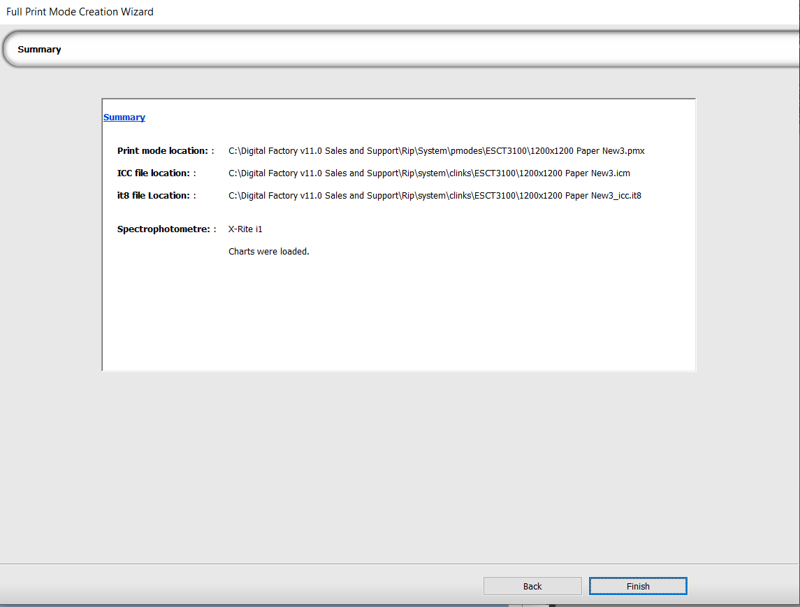Click the 'Charts were loaded.' message
This screenshot has height=607, width=800.
click(x=268, y=252)
